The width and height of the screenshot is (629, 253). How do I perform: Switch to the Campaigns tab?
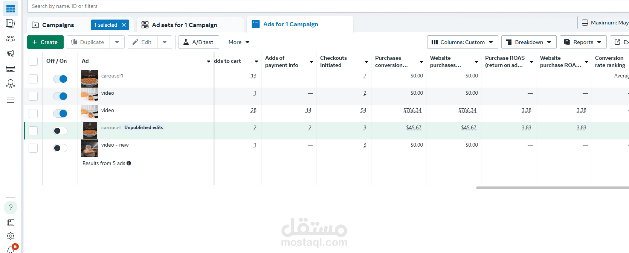pyautogui.click(x=58, y=25)
